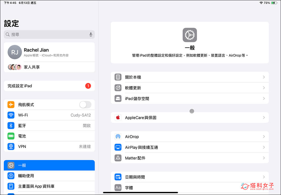
Task: Tap the 日期與時間 label
Action: 135,177
